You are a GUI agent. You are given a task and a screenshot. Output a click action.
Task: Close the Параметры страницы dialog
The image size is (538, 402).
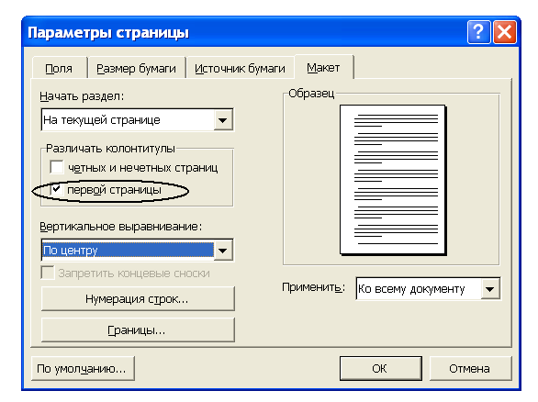504,32
